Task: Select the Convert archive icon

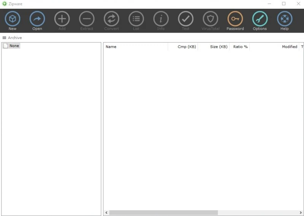Action: tap(111, 19)
